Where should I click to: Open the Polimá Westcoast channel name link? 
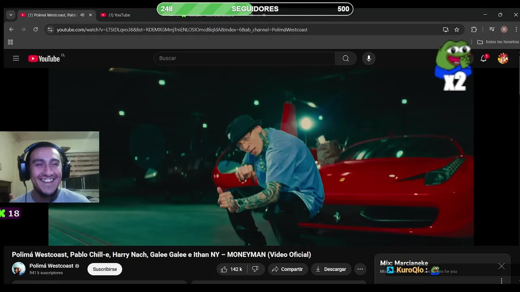coord(52,266)
